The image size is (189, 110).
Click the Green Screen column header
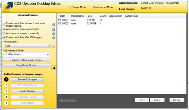pyautogui.click(x=115, y=16)
